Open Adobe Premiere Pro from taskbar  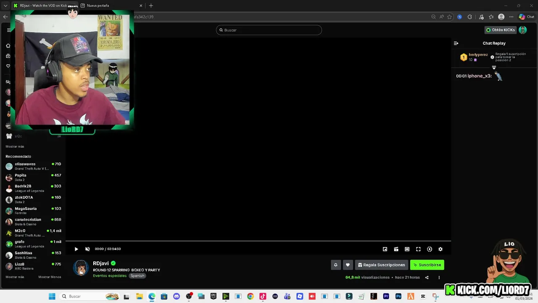pyautogui.click(x=386, y=296)
